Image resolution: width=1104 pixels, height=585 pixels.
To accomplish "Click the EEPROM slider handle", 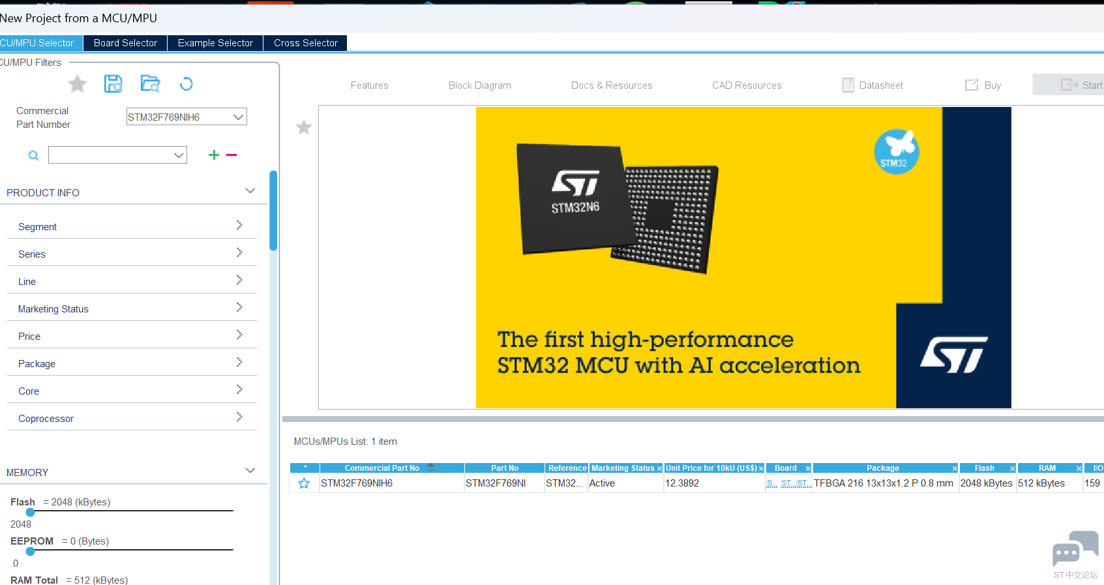I will click(x=30, y=551).
